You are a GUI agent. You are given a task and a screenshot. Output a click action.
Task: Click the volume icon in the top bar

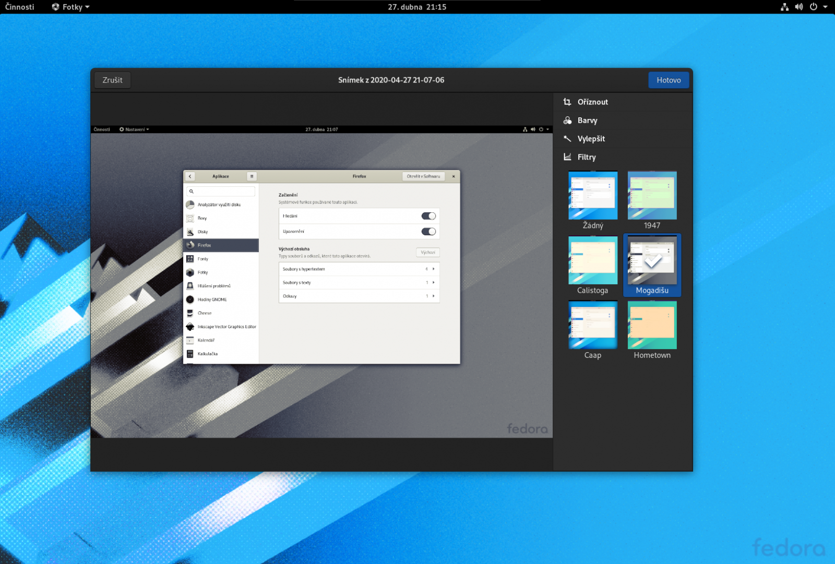pos(798,7)
